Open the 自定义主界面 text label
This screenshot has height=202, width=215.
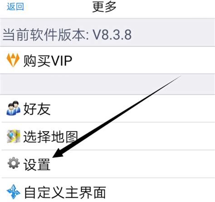click(x=65, y=192)
